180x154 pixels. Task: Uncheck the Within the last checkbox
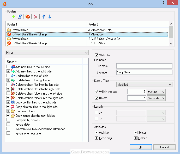point(97,92)
